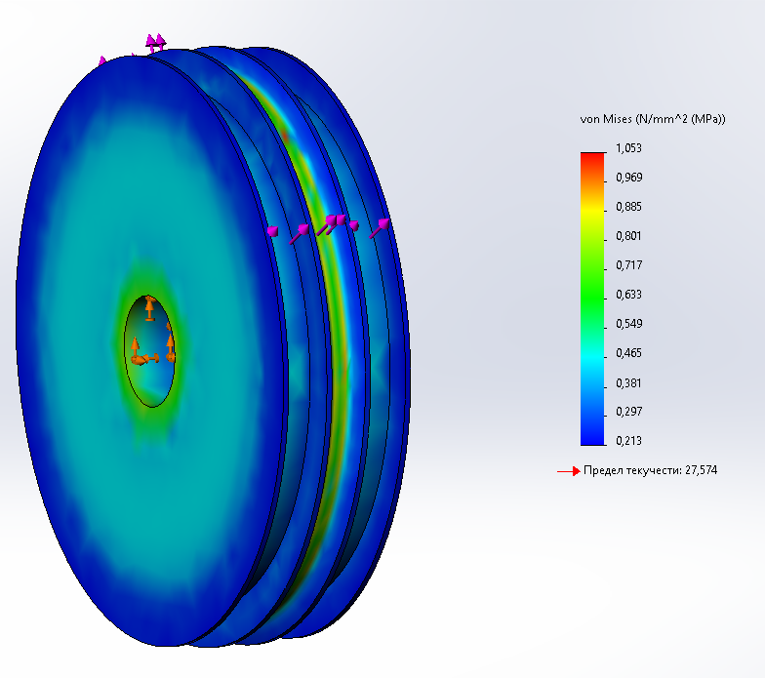The image size is (765, 678).
Task: Click the maximum legend value 1,053
Action: point(628,148)
